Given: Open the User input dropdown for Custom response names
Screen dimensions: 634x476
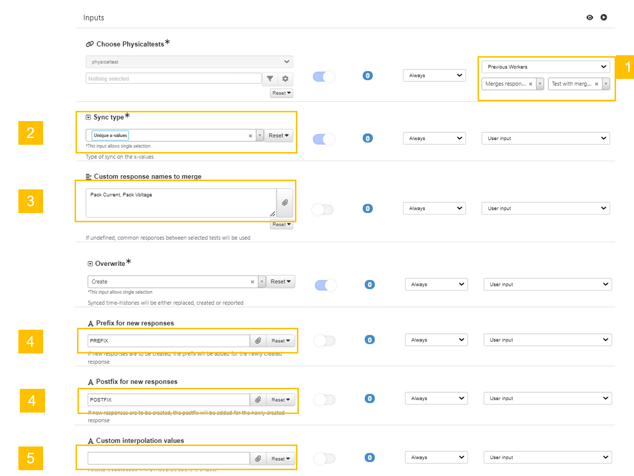Looking at the screenshot, I should tap(546, 208).
